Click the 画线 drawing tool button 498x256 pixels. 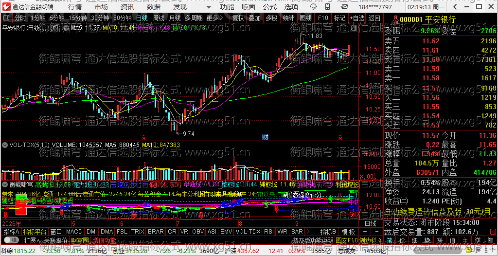[305, 18]
